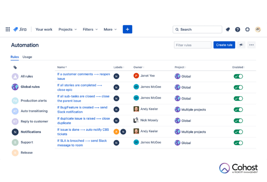This screenshot has width=267, height=182.
Task: Open the three-dot more options menu
Action: 252,45
